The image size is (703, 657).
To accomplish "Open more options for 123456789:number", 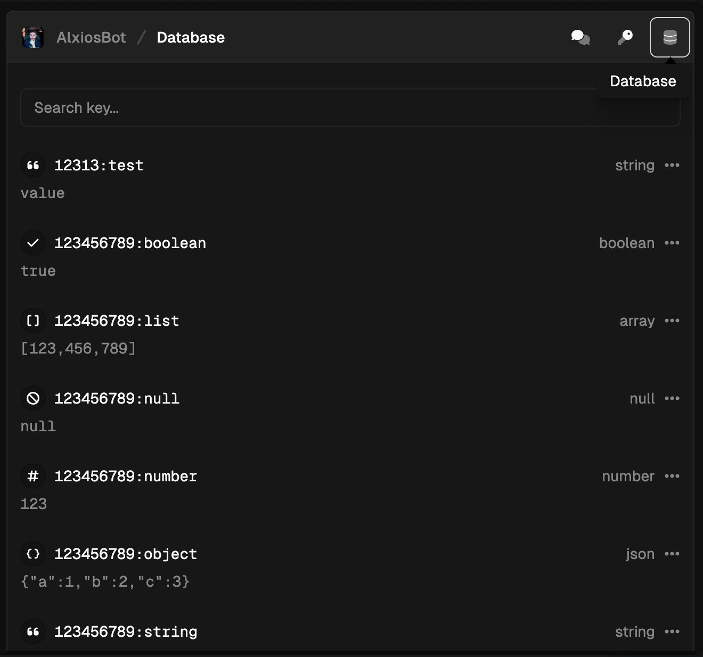I will click(x=672, y=476).
